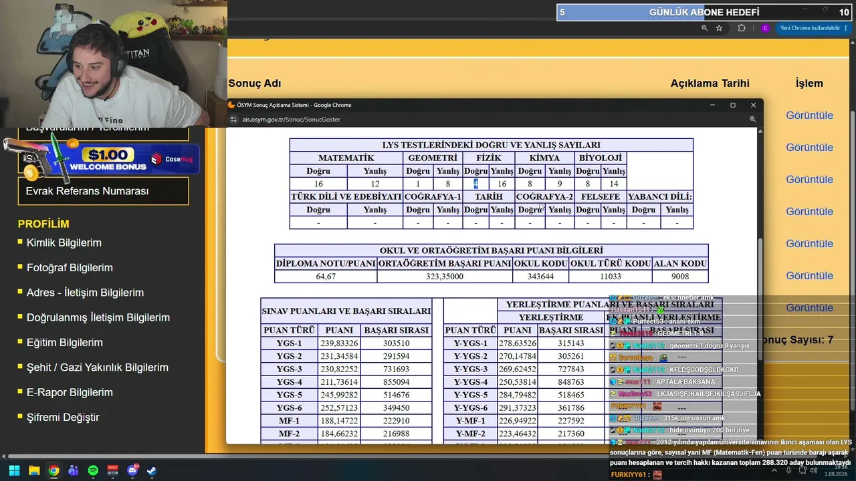Click the KİMYA header cell

544,158
